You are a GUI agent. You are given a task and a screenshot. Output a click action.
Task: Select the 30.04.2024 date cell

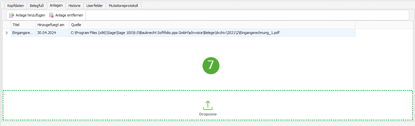[x=53, y=33]
